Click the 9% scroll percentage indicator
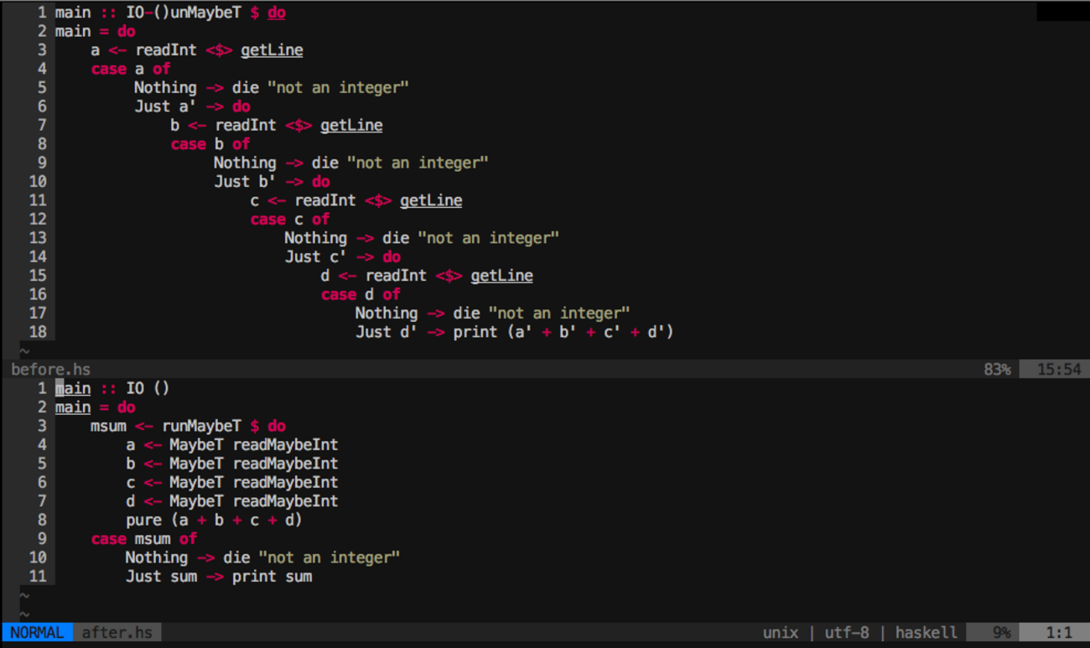 (x=1001, y=633)
